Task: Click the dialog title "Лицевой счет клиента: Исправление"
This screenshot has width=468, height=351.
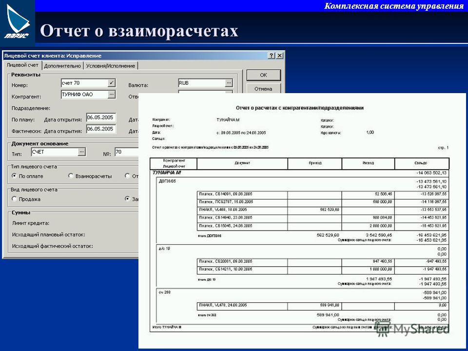Action: click(x=53, y=56)
